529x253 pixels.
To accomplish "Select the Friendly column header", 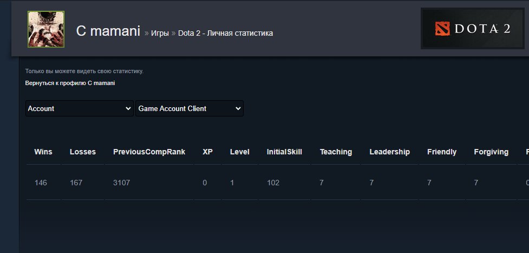I will click(442, 152).
